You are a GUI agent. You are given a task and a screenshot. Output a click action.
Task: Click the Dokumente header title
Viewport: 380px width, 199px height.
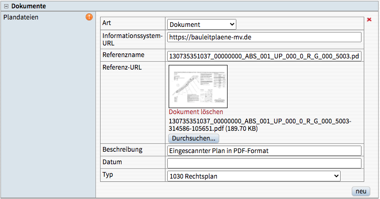click(28, 6)
